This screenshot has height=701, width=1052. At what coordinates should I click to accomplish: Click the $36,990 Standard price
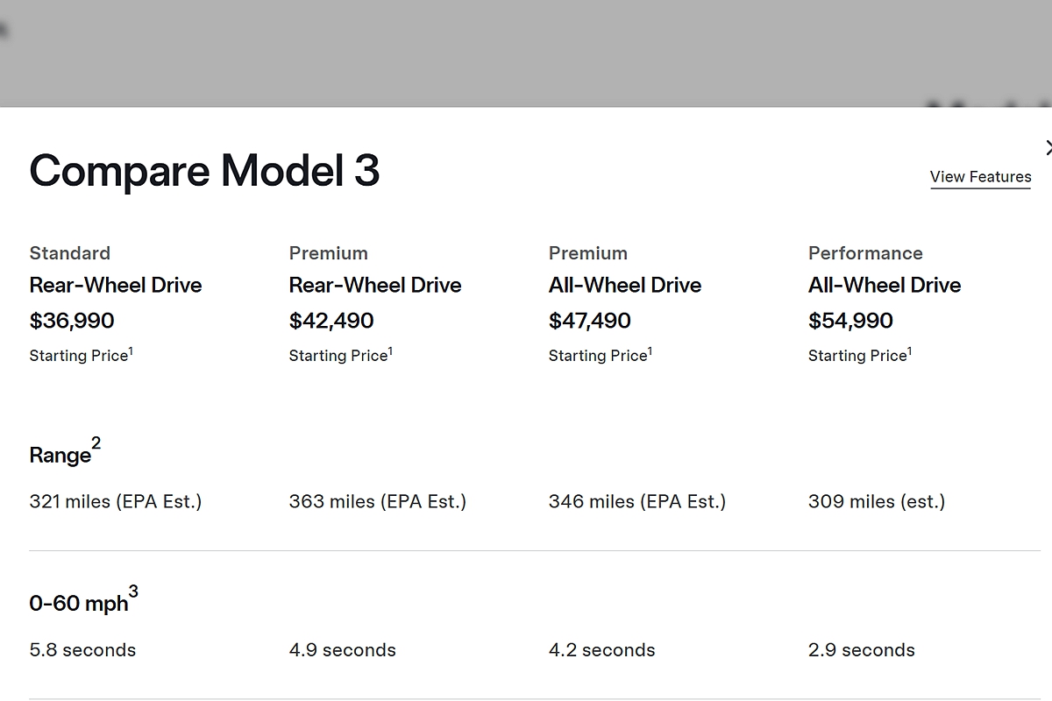tap(72, 321)
